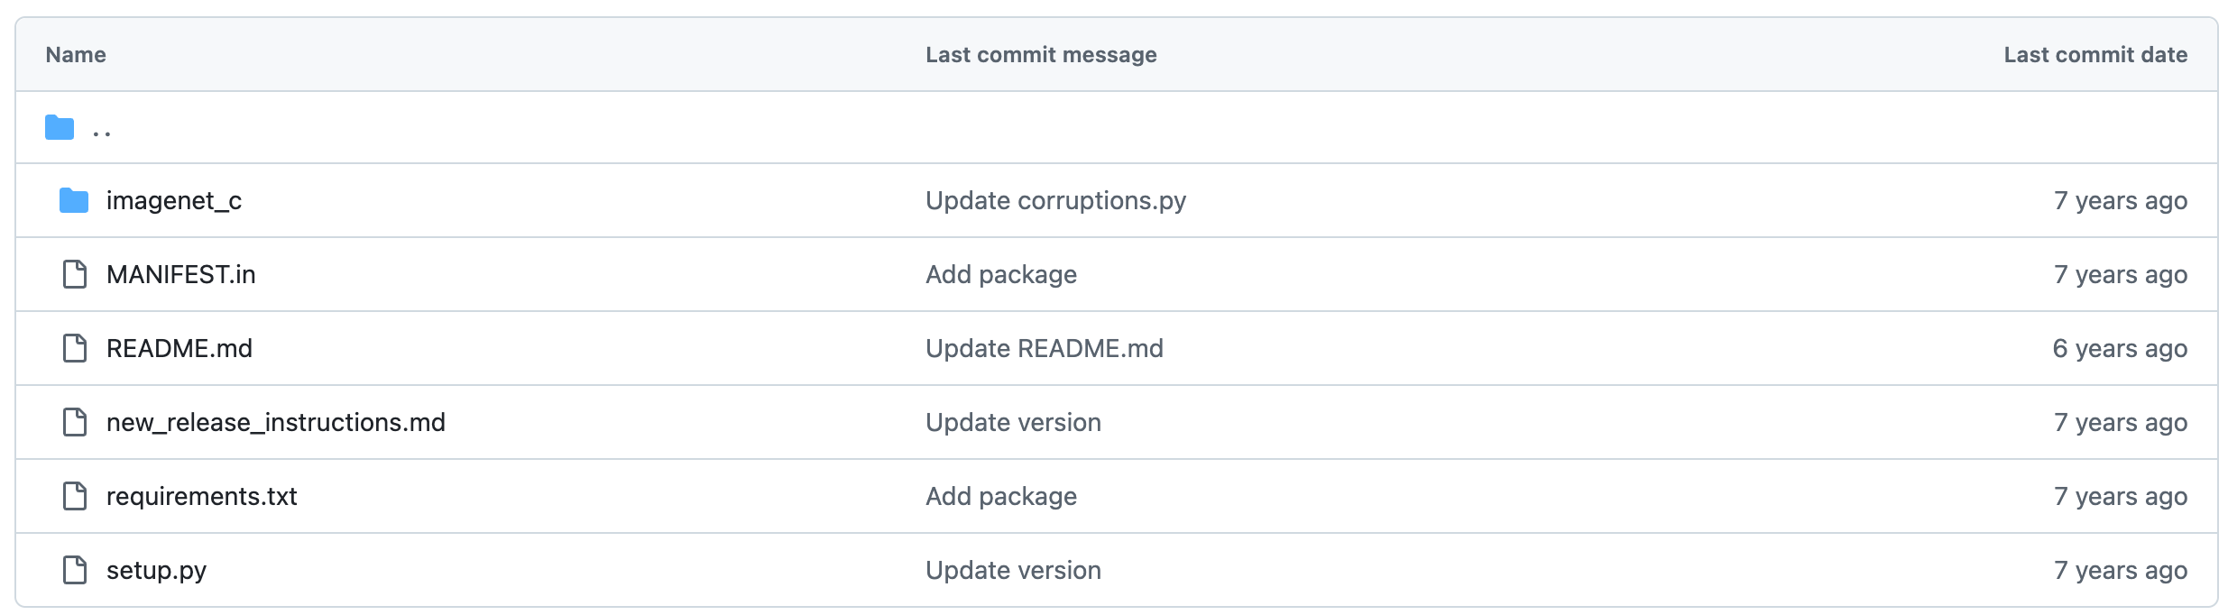Screen dimensions: 2228x615
Task: Open the setup.py file
Action: tap(157, 570)
